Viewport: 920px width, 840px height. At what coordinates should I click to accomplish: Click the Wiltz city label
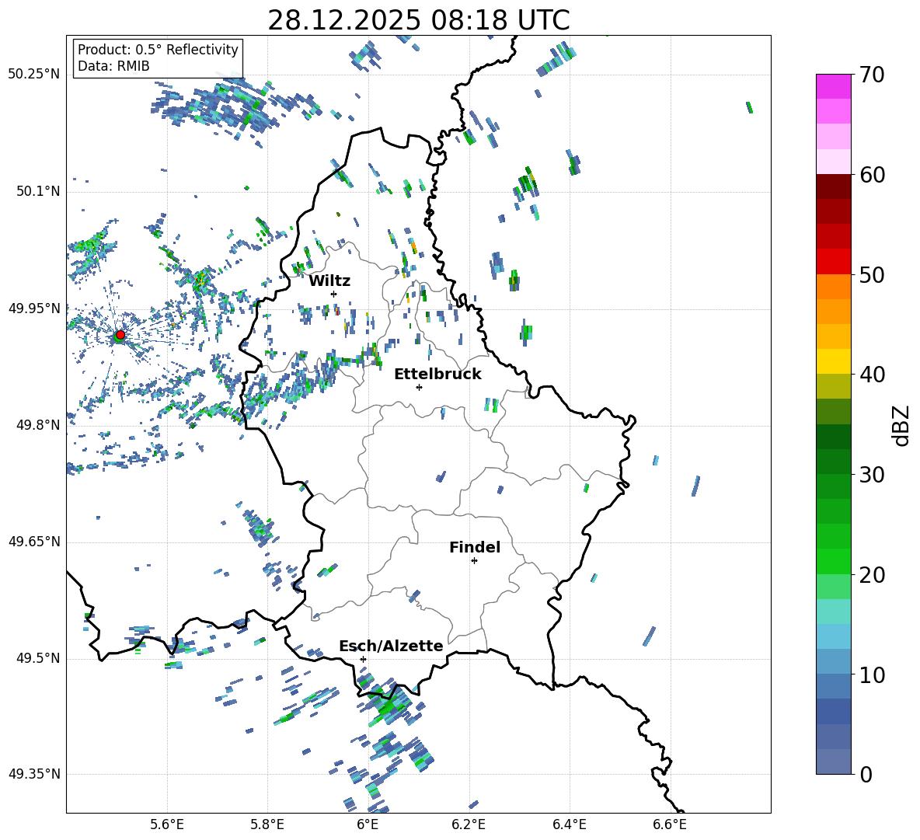click(329, 281)
